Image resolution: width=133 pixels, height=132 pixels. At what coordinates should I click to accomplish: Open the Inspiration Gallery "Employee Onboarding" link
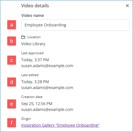click(60, 125)
